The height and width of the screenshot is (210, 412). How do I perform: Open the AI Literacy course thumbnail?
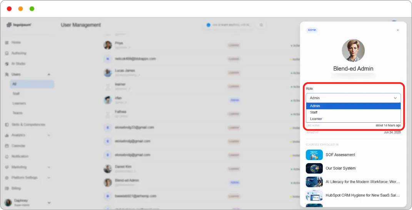coord(314,182)
